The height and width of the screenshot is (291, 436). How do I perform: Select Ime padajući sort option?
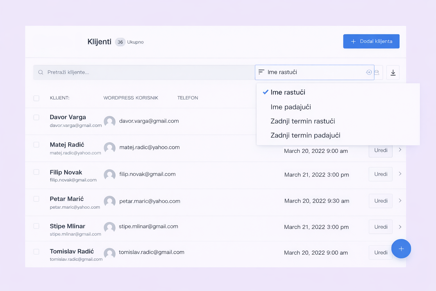[x=291, y=107]
